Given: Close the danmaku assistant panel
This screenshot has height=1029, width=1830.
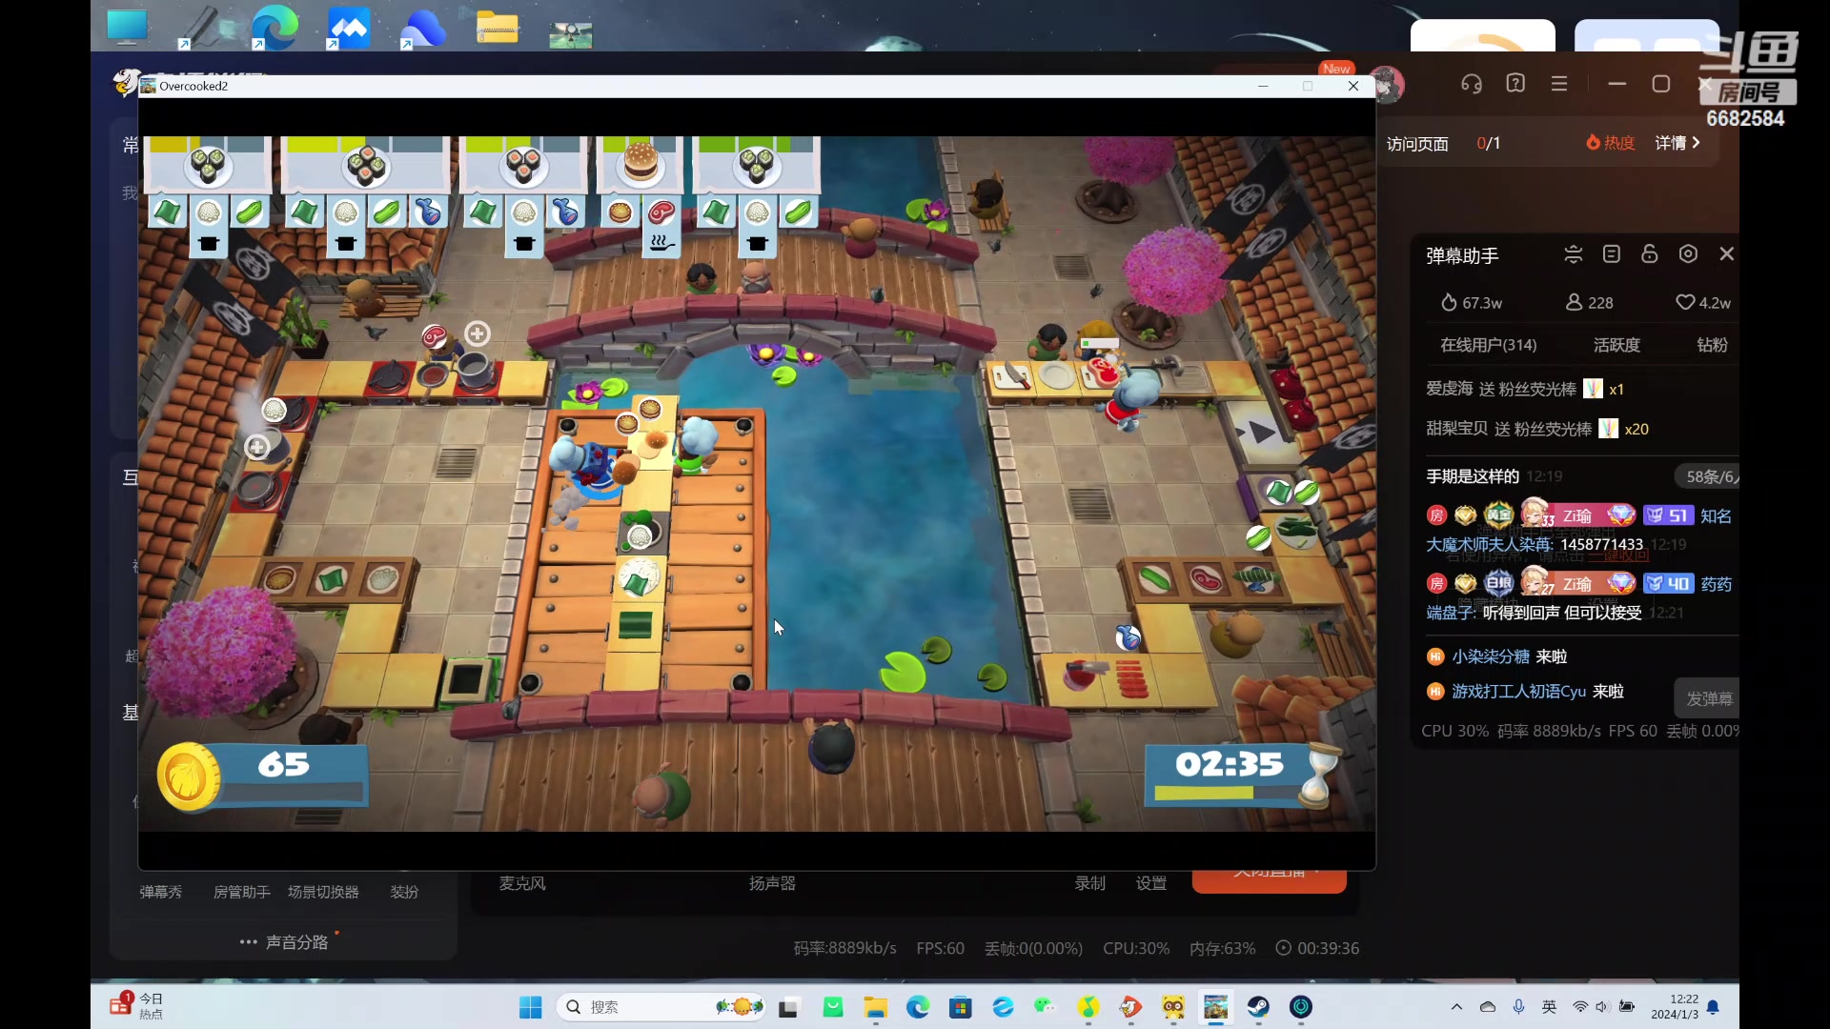Looking at the screenshot, I should pos(1726,254).
